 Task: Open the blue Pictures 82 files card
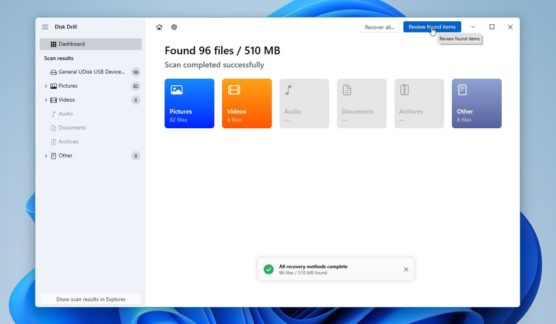pos(189,103)
